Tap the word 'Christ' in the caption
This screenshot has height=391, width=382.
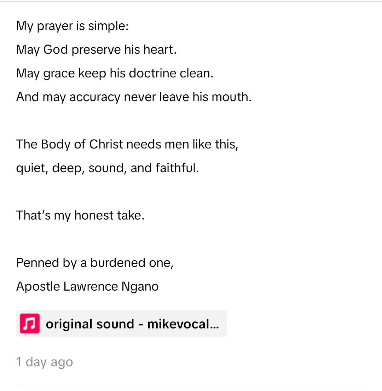pos(106,144)
